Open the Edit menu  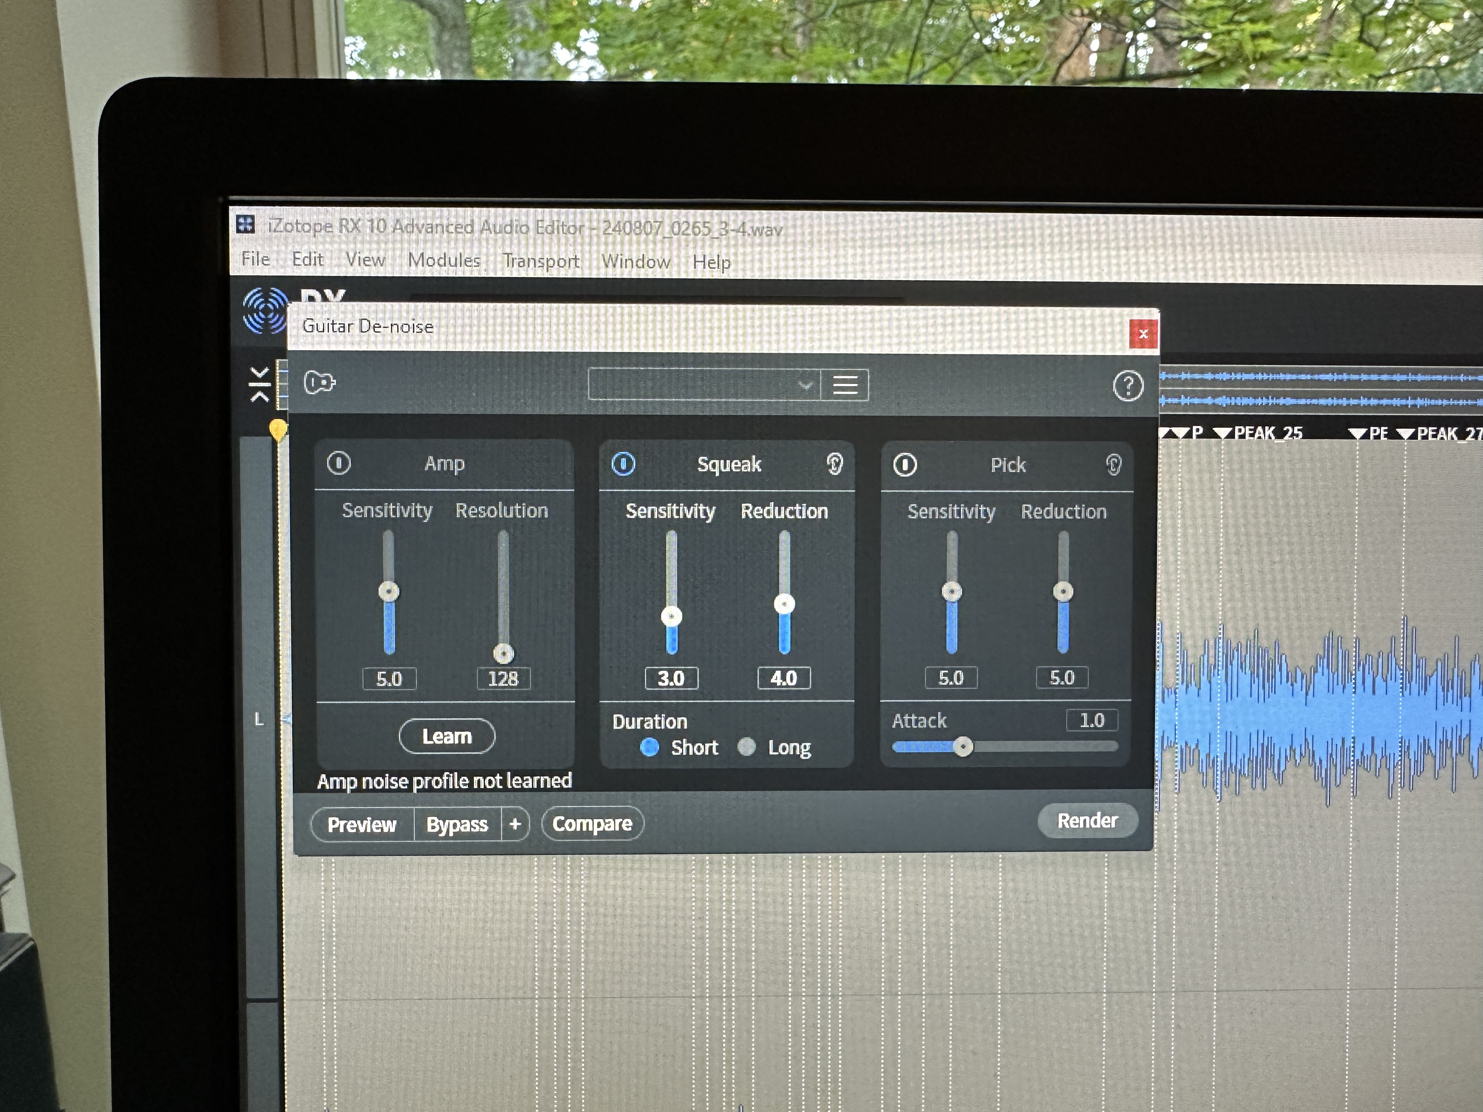[307, 259]
